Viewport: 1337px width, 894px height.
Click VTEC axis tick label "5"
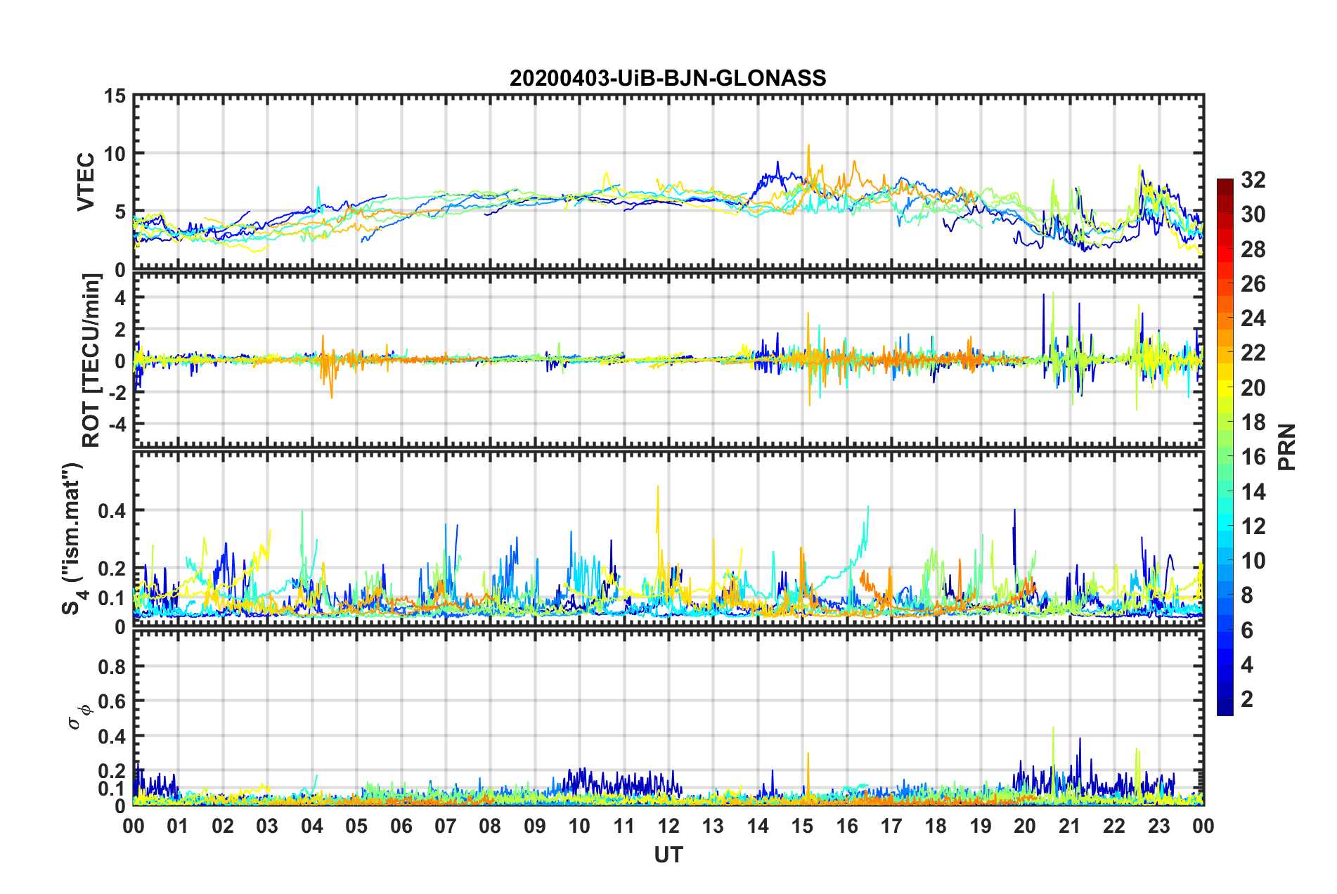(x=121, y=212)
